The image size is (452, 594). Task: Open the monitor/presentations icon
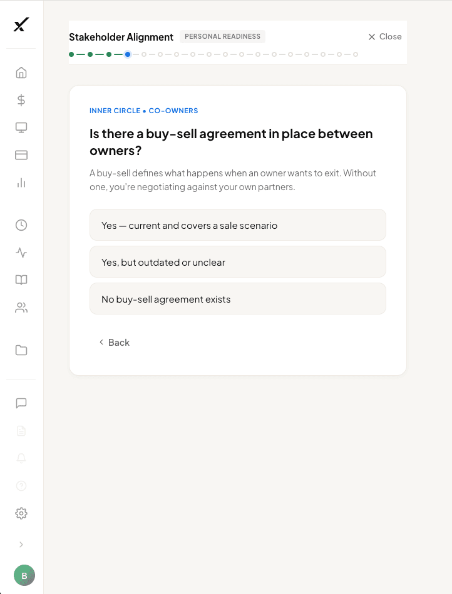pyautogui.click(x=21, y=127)
